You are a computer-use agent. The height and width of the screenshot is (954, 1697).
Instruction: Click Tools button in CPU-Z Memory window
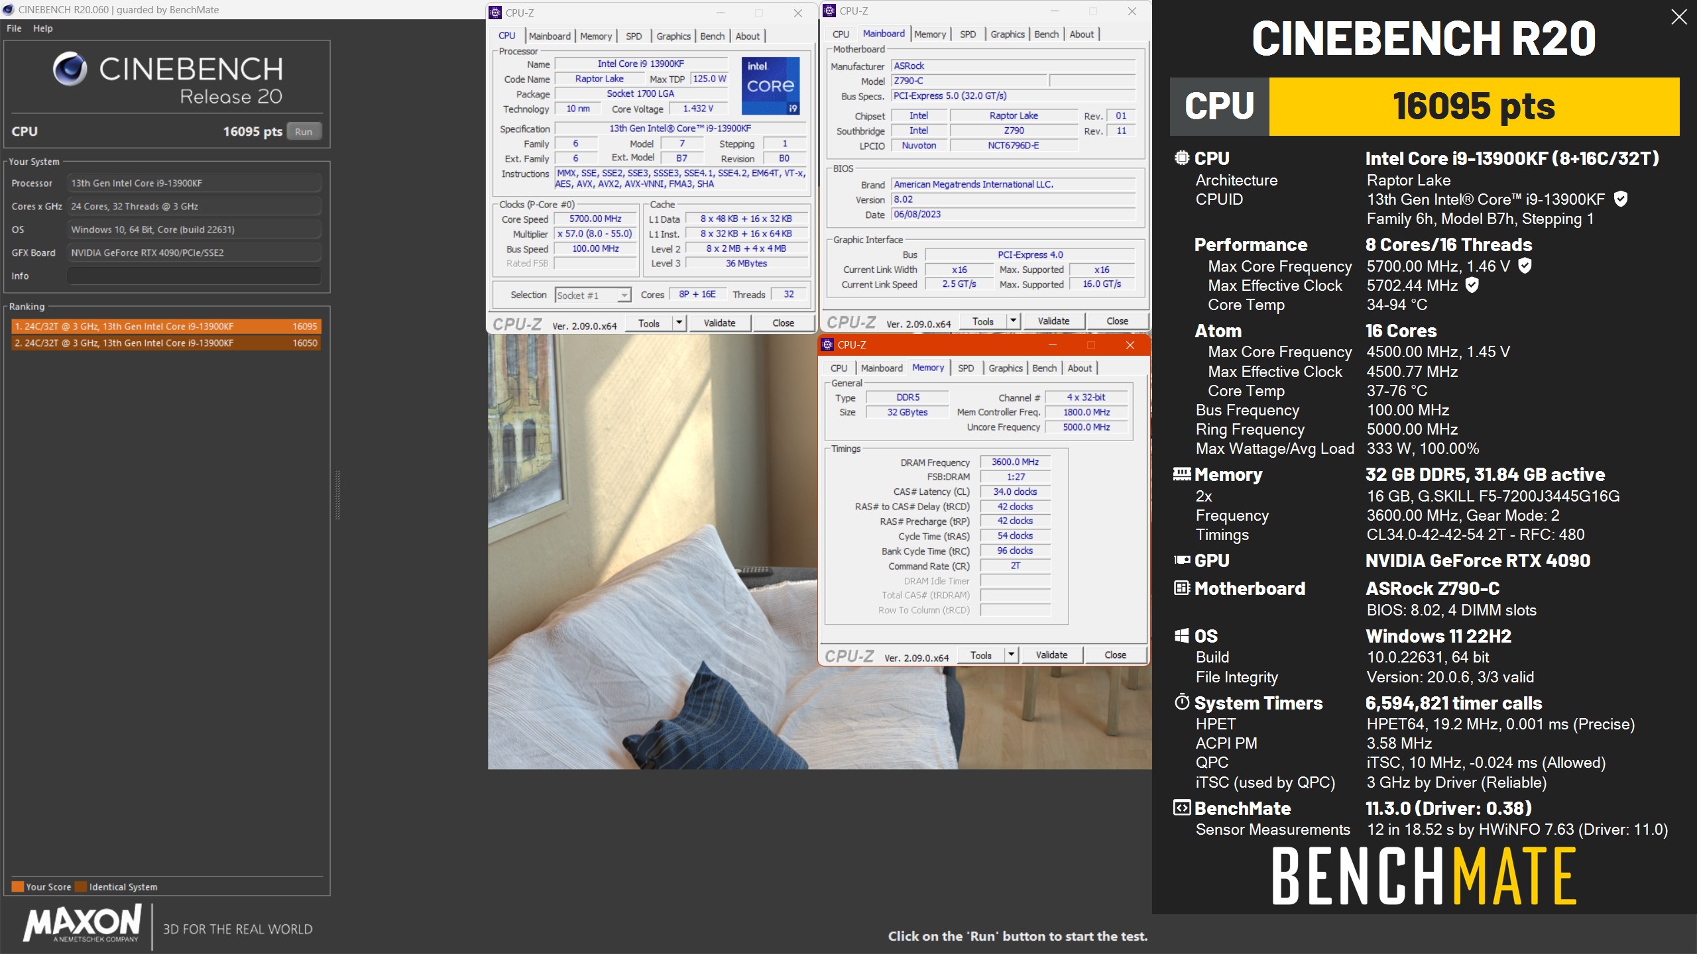pos(981,655)
